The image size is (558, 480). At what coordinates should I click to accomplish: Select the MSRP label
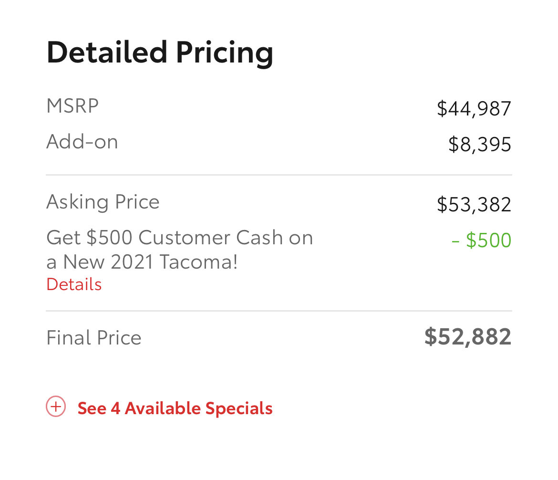click(72, 106)
